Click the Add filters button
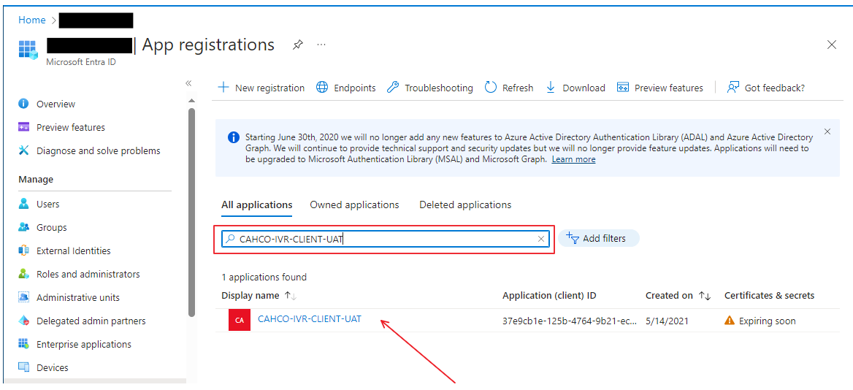Viewport: 853px width, 390px height. coord(598,239)
